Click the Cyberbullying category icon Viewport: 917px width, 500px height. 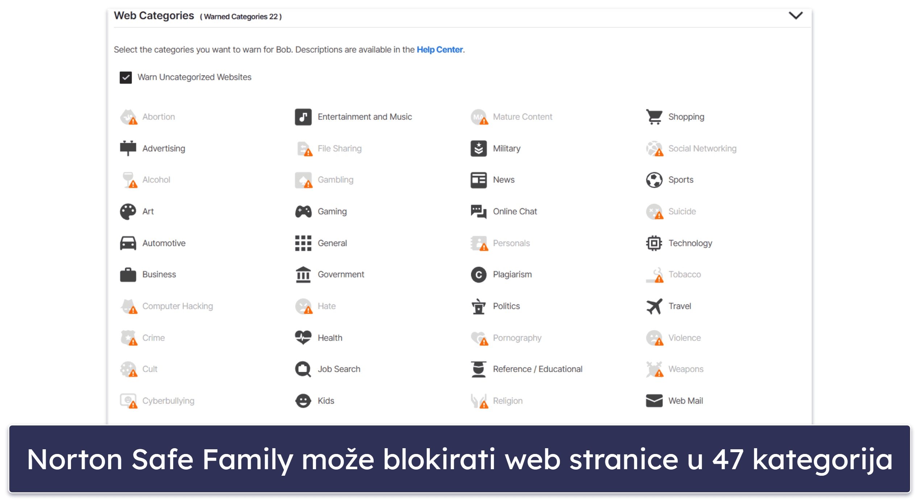click(x=128, y=401)
